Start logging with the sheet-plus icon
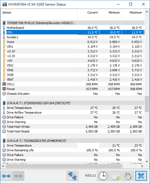The height and width of the screenshot is (184, 150). [115, 176]
